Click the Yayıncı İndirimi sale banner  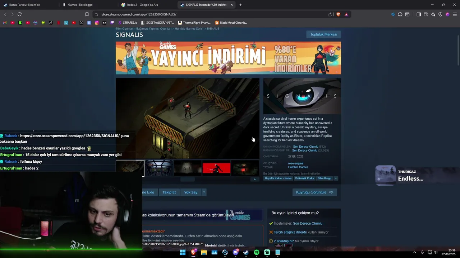coord(228,58)
